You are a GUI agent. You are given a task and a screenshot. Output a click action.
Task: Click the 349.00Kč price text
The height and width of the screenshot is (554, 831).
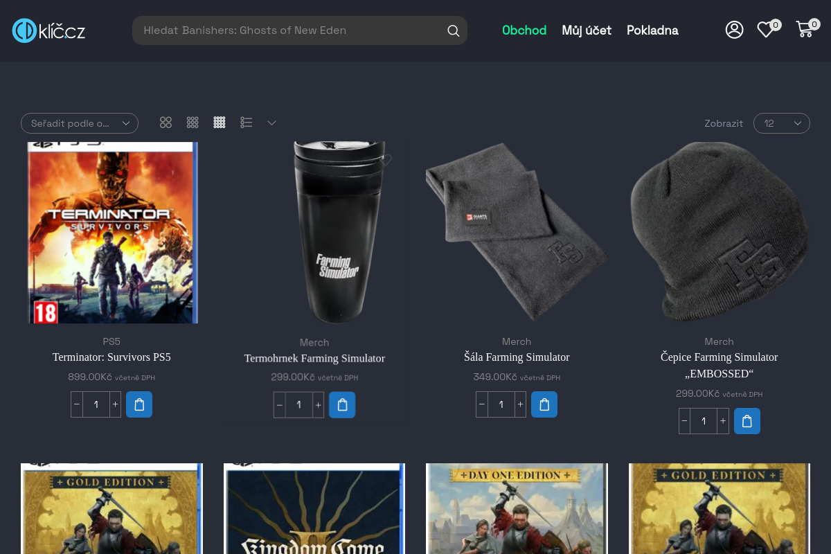tap(495, 377)
